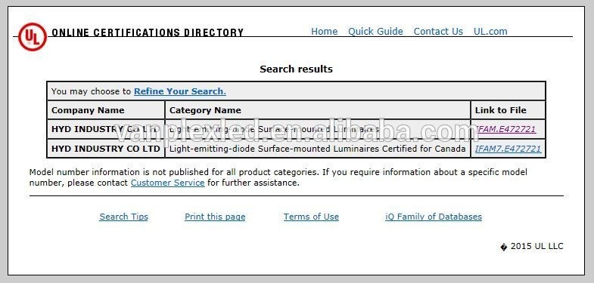
Task: Go to the Contact Us page
Action: (x=438, y=32)
